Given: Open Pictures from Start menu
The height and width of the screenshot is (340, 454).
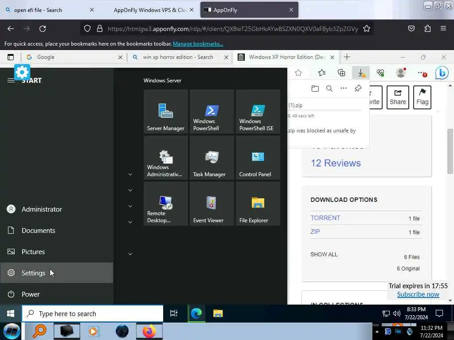Looking at the screenshot, I should (57, 251).
